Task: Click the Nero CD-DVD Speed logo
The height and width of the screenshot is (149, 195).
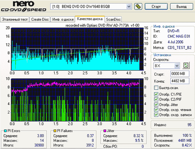Action: [23, 6]
